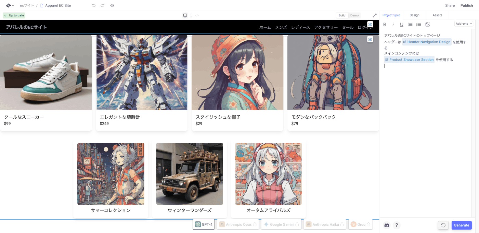Click メンズ in the site navigation
The image size is (479, 233).
[281, 27]
